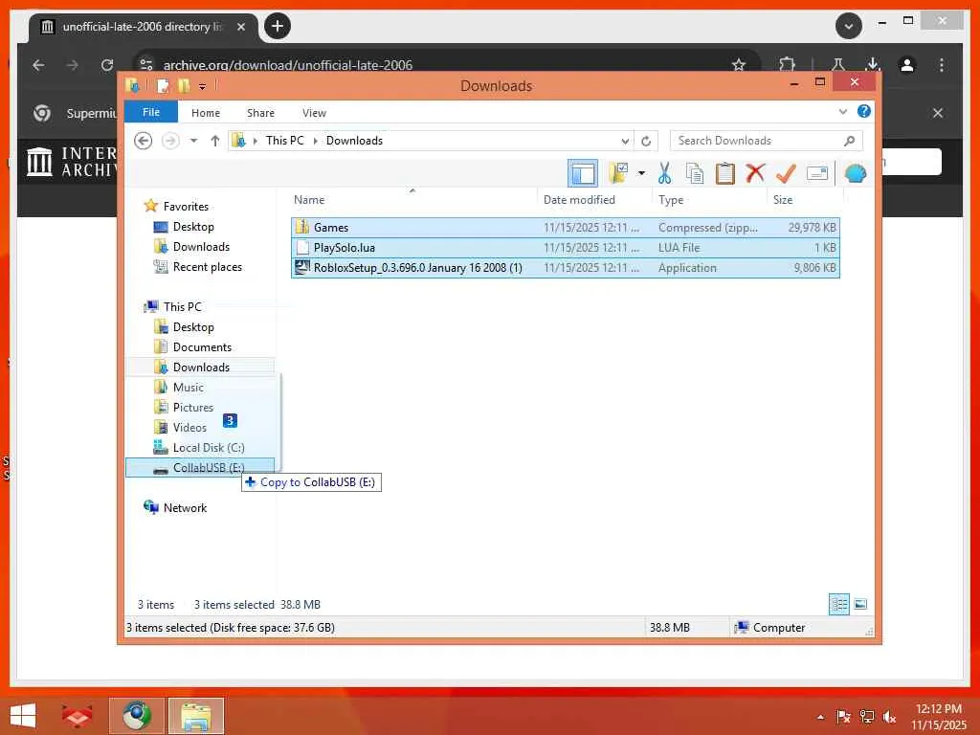
Task: Open the View ribbon tab
Action: pyautogui.click(x=314, y=113)
